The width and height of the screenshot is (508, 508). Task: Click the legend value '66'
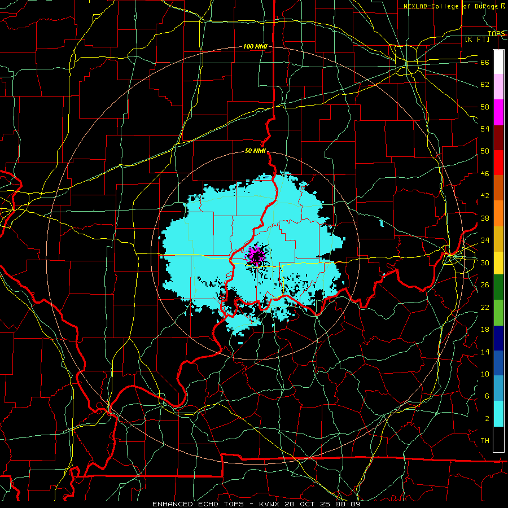(485, 63)
